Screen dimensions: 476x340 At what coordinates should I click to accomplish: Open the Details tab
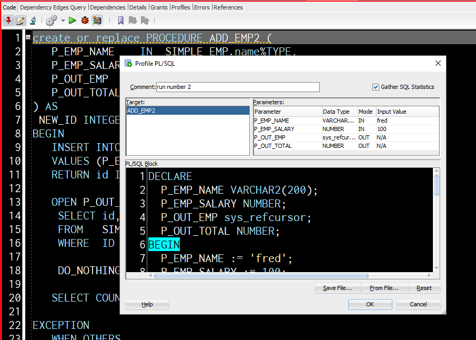[138, 7]
